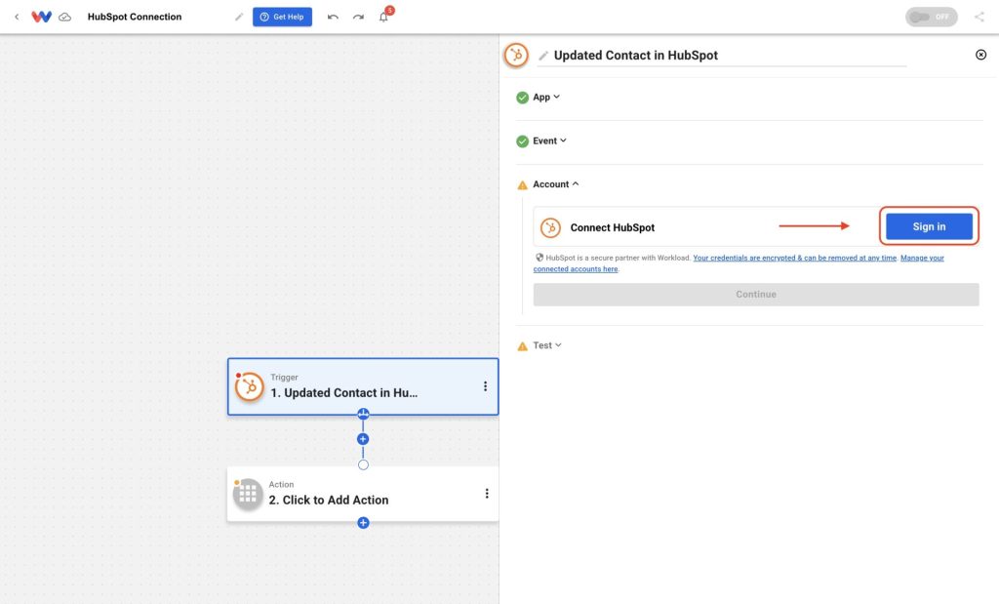The height and width of the screenshot is (604, 999).
Task: Click the empty circle connector above Action node
Action: coord(363,465)
